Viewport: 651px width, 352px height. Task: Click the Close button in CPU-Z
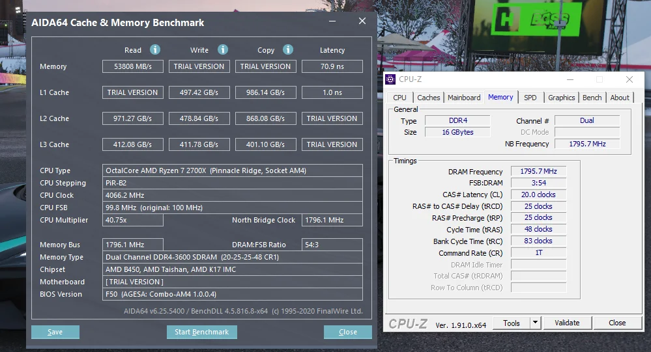[617, 323]
